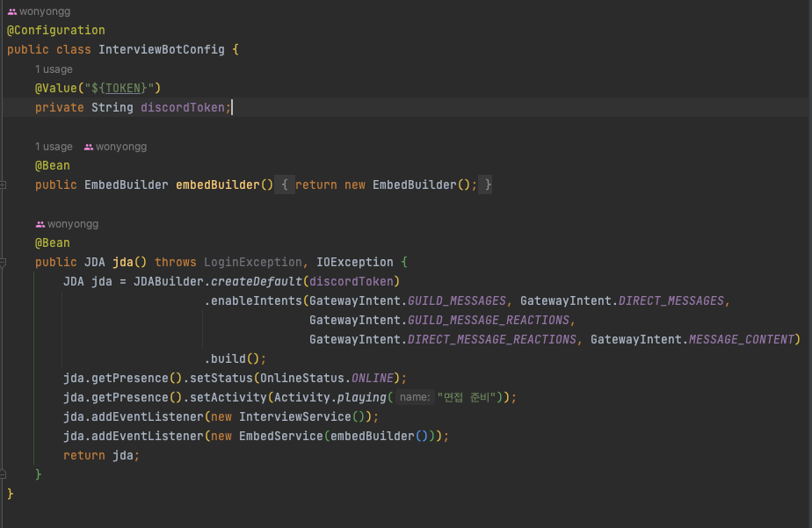Click the OnlineStatus ONLINE constant
Viewport: 812px width, 528px height.
pyautogui.click(x=373, y=379)
